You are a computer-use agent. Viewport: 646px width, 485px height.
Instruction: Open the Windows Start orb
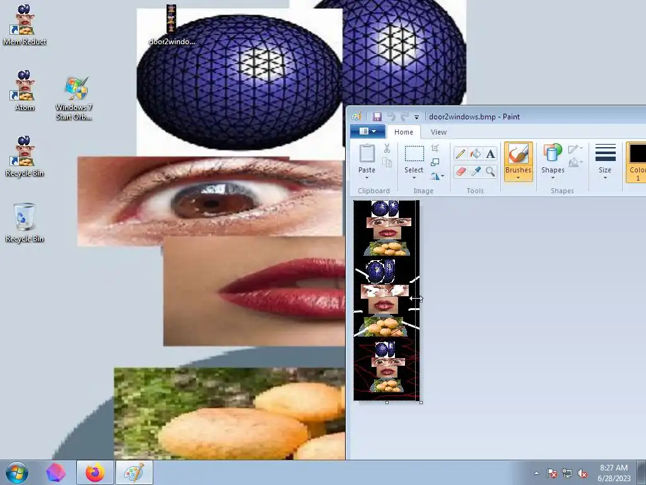point(17,472)
